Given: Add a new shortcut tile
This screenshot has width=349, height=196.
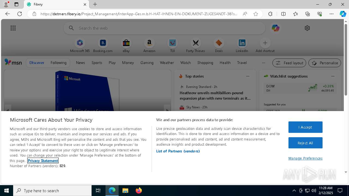Looking at the screenshot, I should (265, 45).
